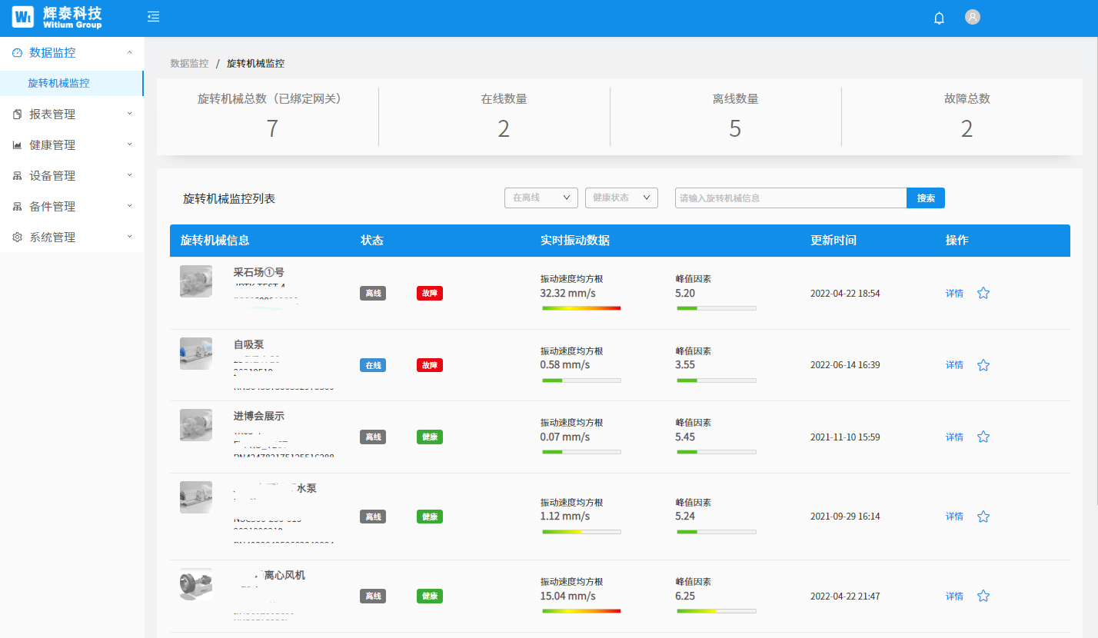1098x638 pixels.
Task: Open 详情 for the 离心风机 row
Action: (x=954, y=596)
